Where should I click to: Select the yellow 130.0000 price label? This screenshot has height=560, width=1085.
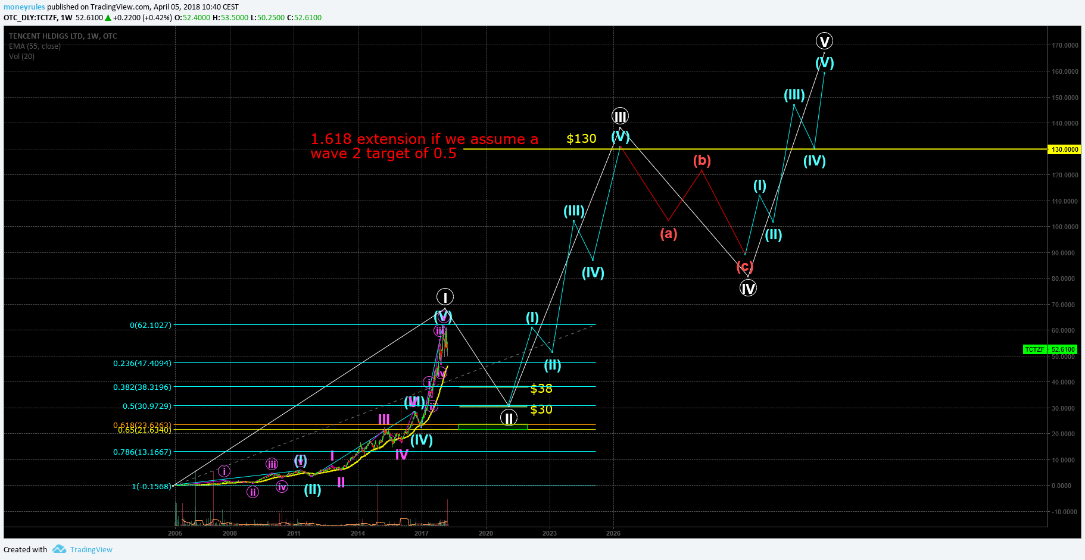(1064, 149)
